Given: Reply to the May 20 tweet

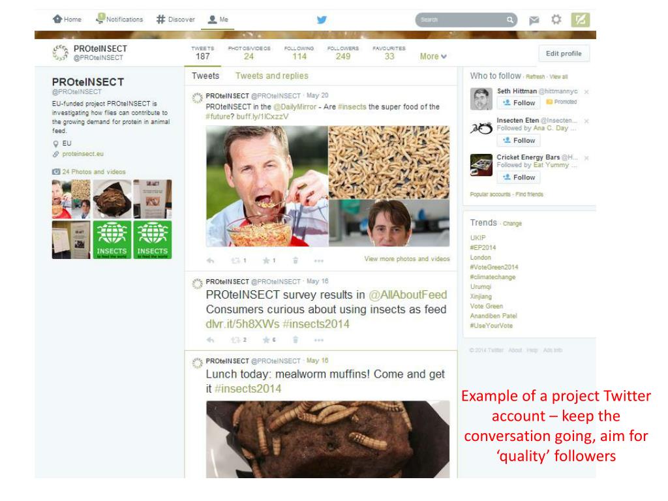Looking at the screenshot, I should pos(211,260).
